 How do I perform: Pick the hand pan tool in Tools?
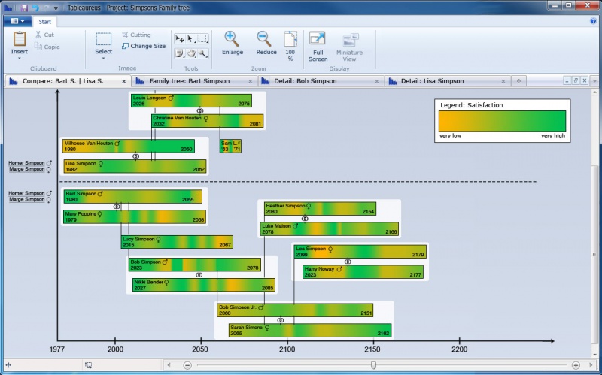coord(191,53)
